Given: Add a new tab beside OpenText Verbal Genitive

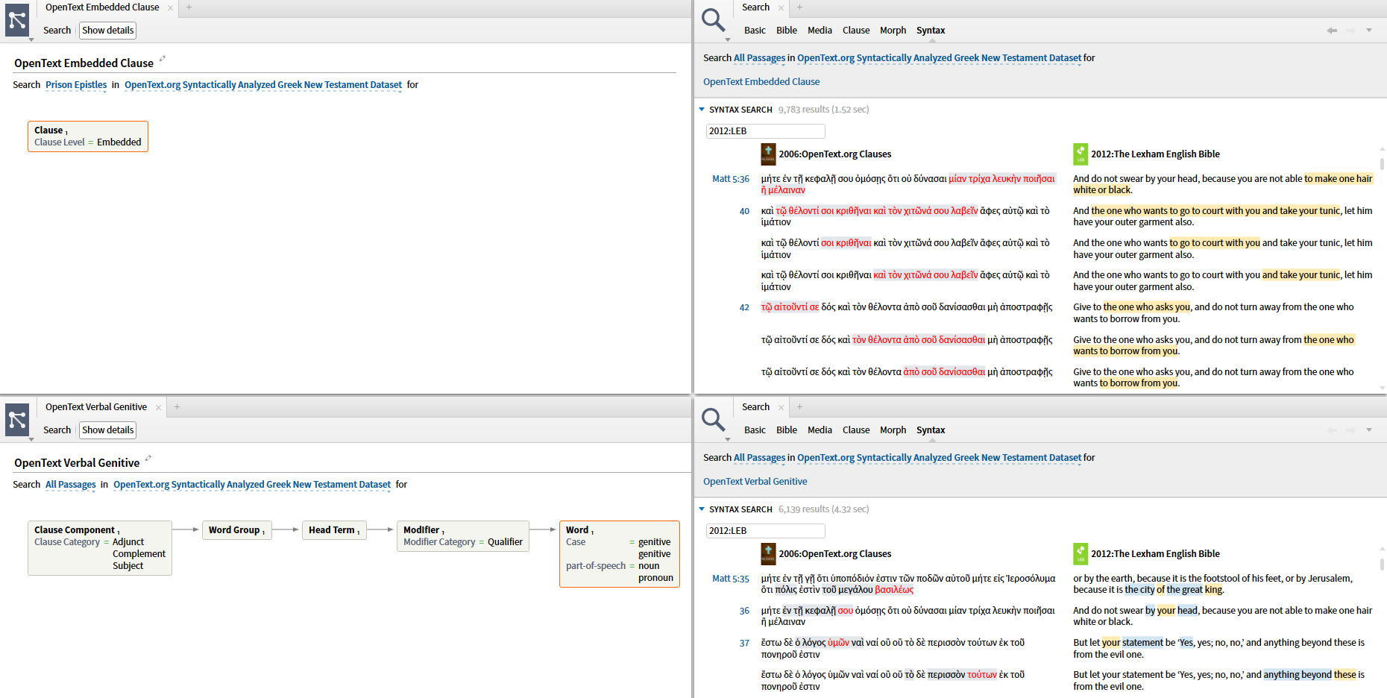Looking at the screenshot, I should tap(177, 407).
